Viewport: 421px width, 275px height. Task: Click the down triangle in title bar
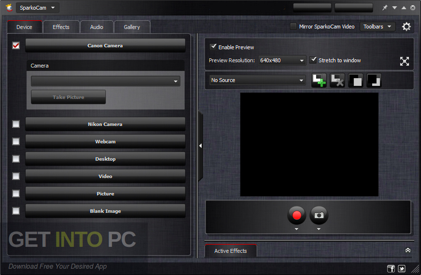[x=394, y=8]
